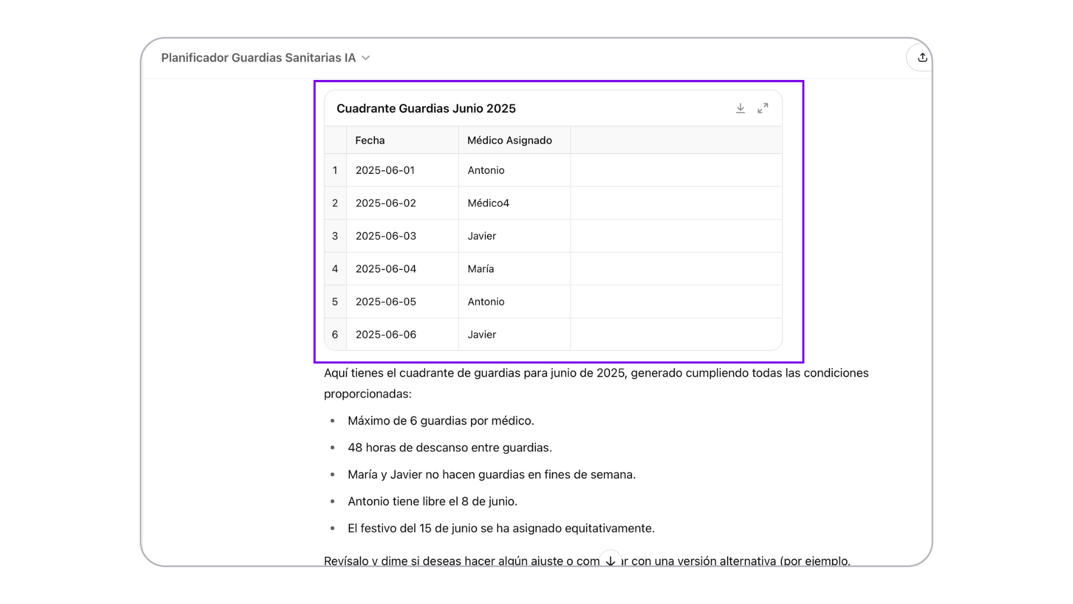
Task: Click Javier in the 2025-06-03 row
Action: 514,236
